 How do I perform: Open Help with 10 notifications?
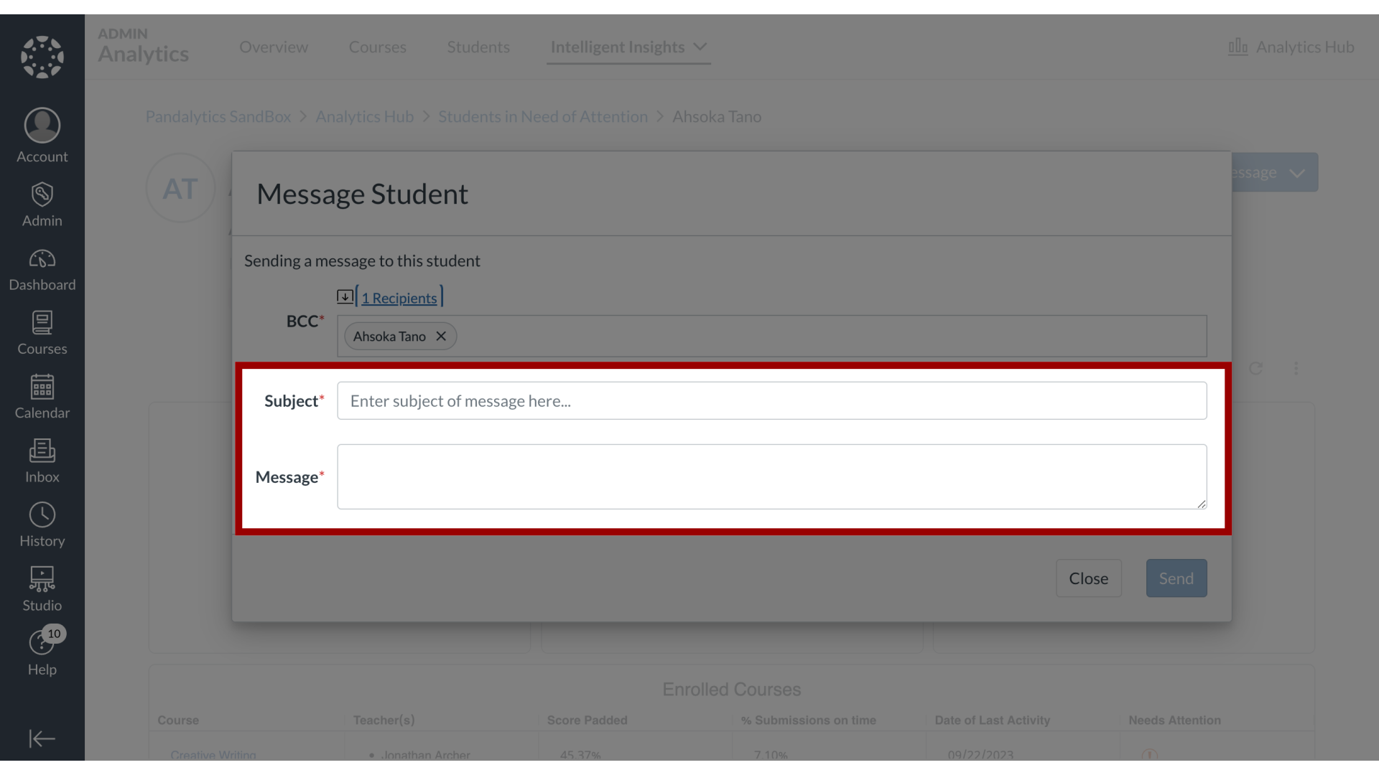click(x=42, y=652)
